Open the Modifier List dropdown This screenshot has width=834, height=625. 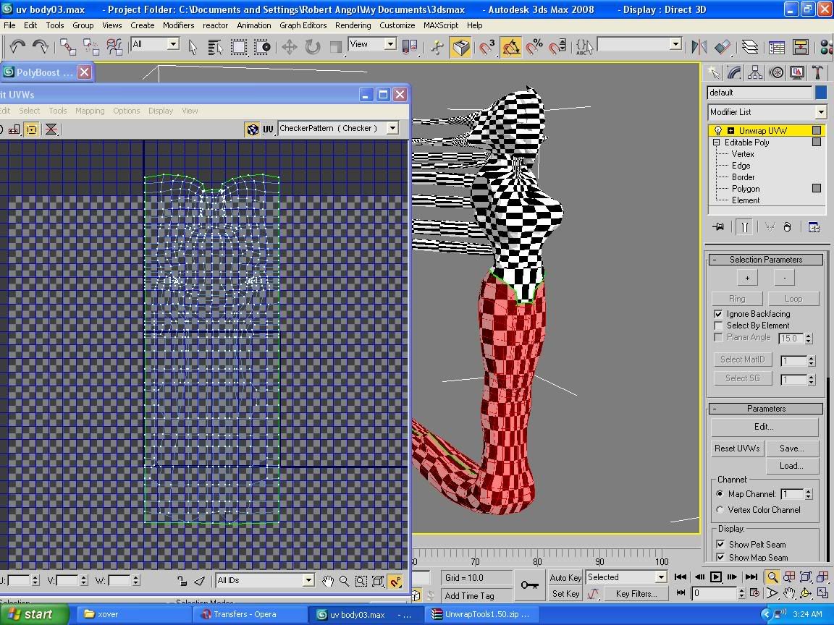point(820,112)
